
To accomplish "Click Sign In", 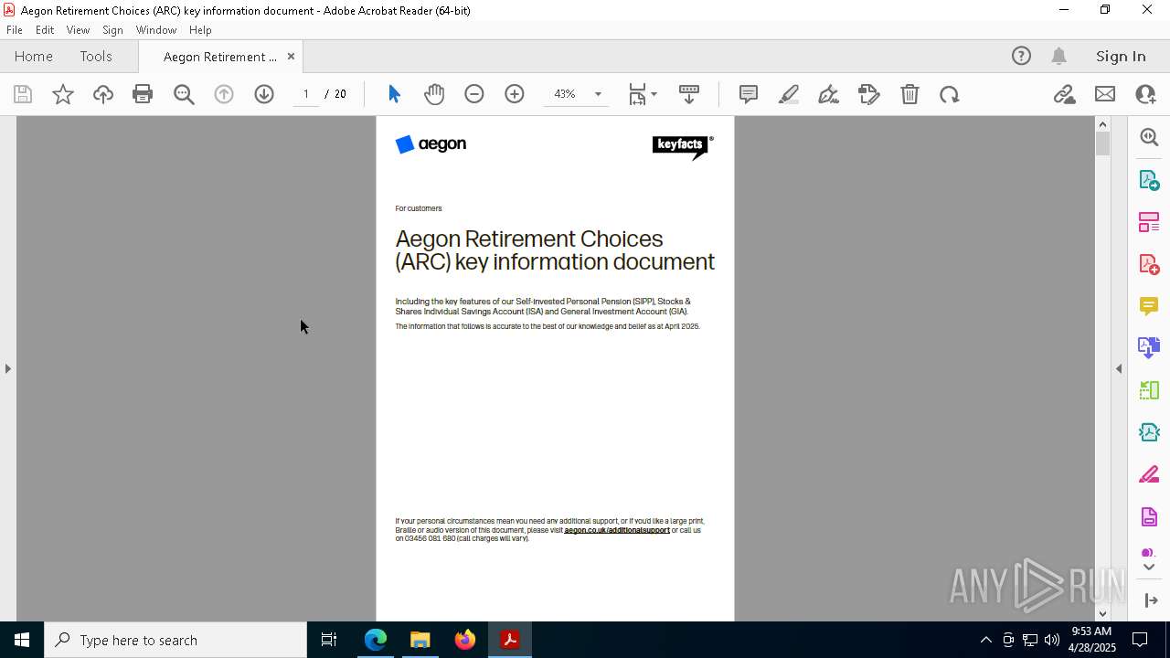I will pyautogui.click(x=1121, y=56).
